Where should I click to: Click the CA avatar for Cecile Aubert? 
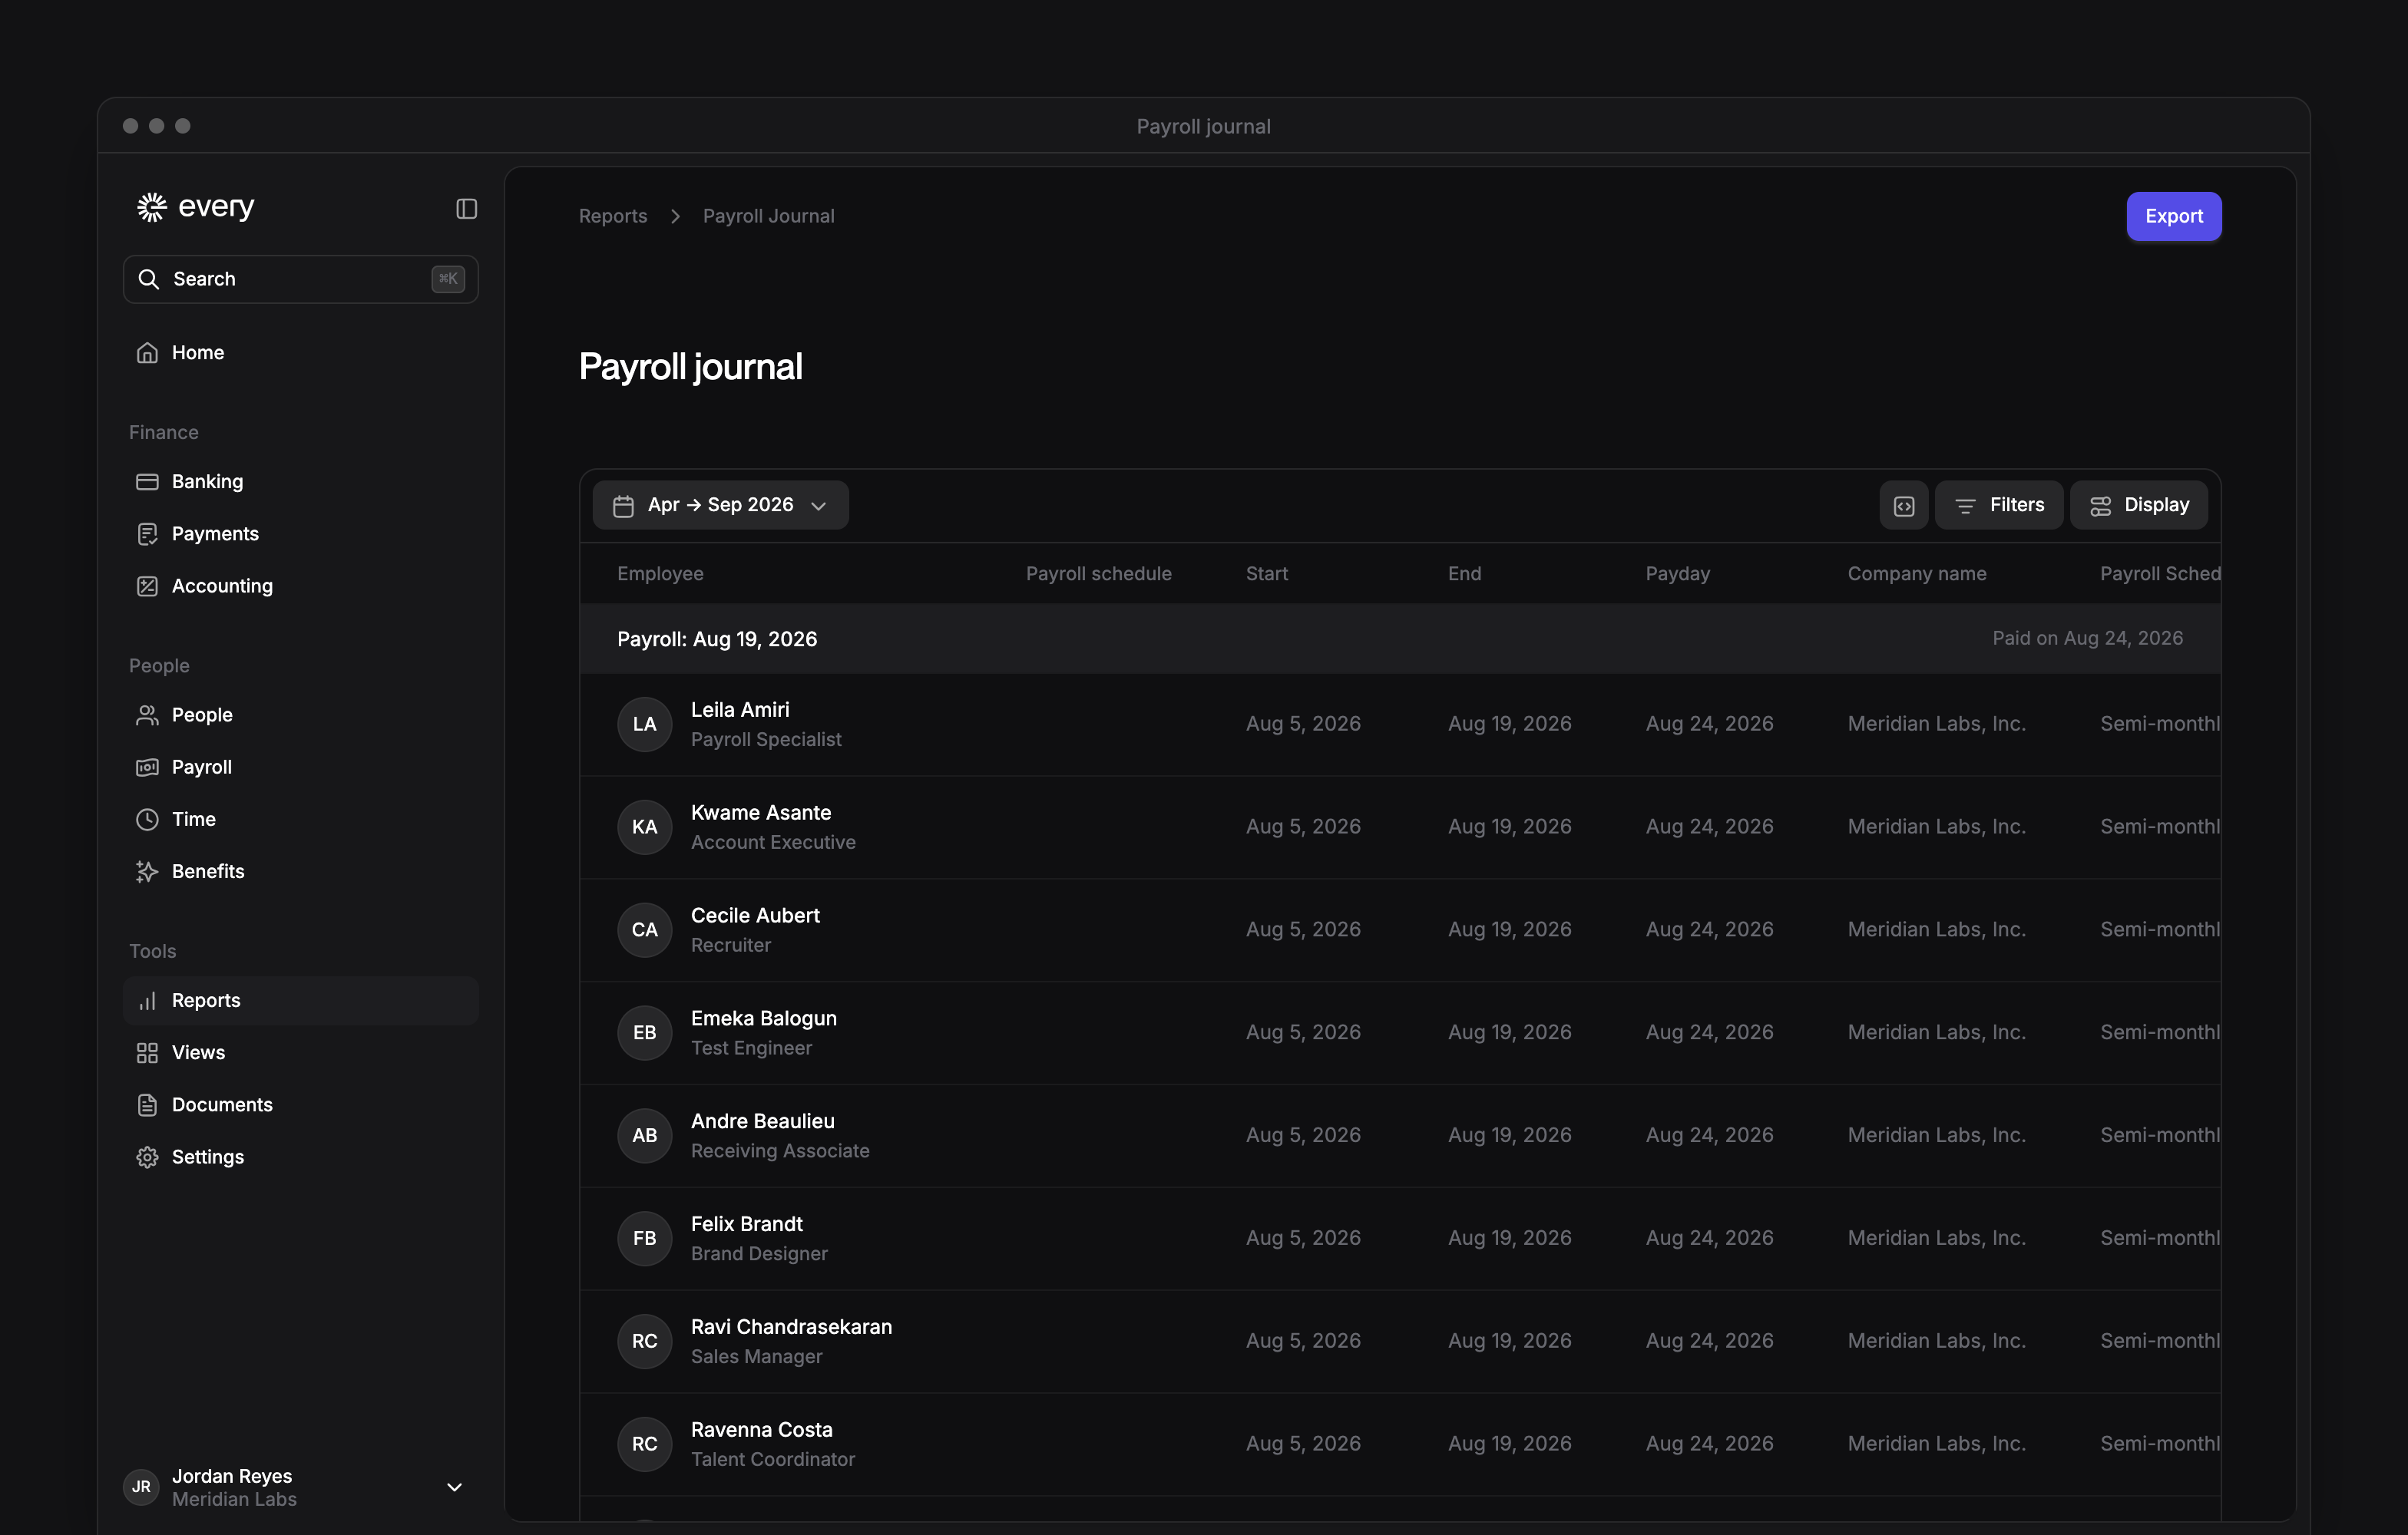pyautogui.click(x=644, y=929)
